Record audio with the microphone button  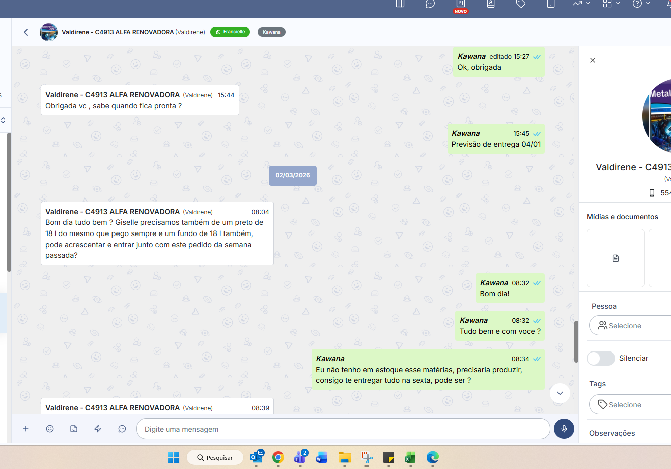pos(564,429)
